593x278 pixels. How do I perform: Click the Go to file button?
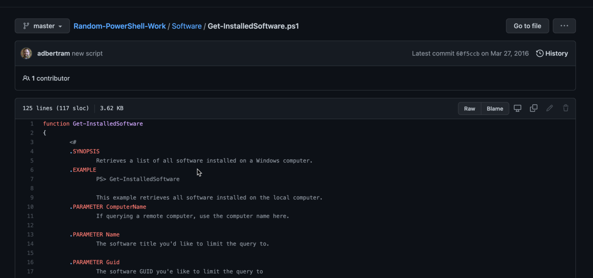[x=527, y=26]
